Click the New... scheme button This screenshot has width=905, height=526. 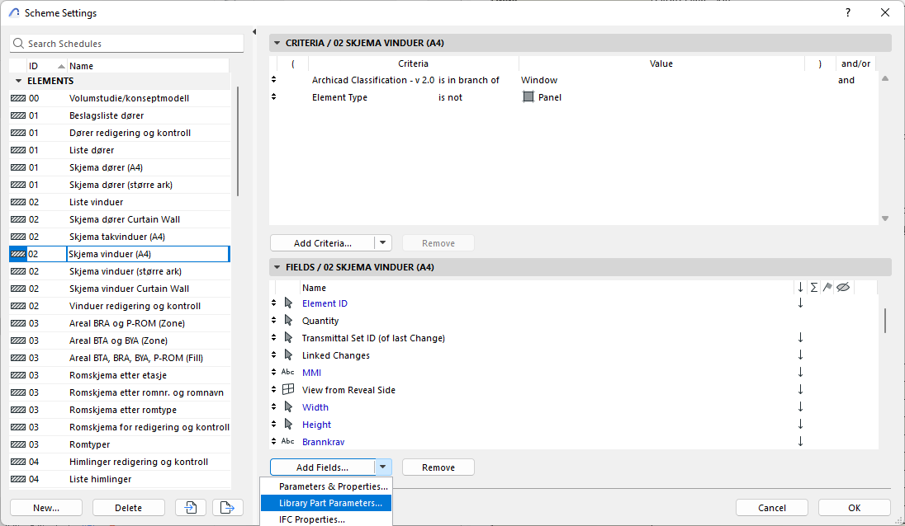[46, 508]
